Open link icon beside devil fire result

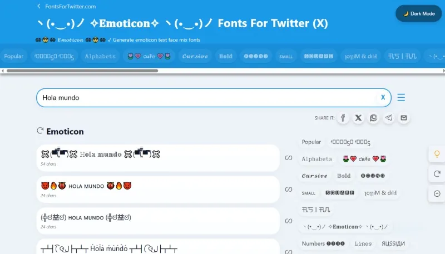pyautogui.click(x=289, y=190)
